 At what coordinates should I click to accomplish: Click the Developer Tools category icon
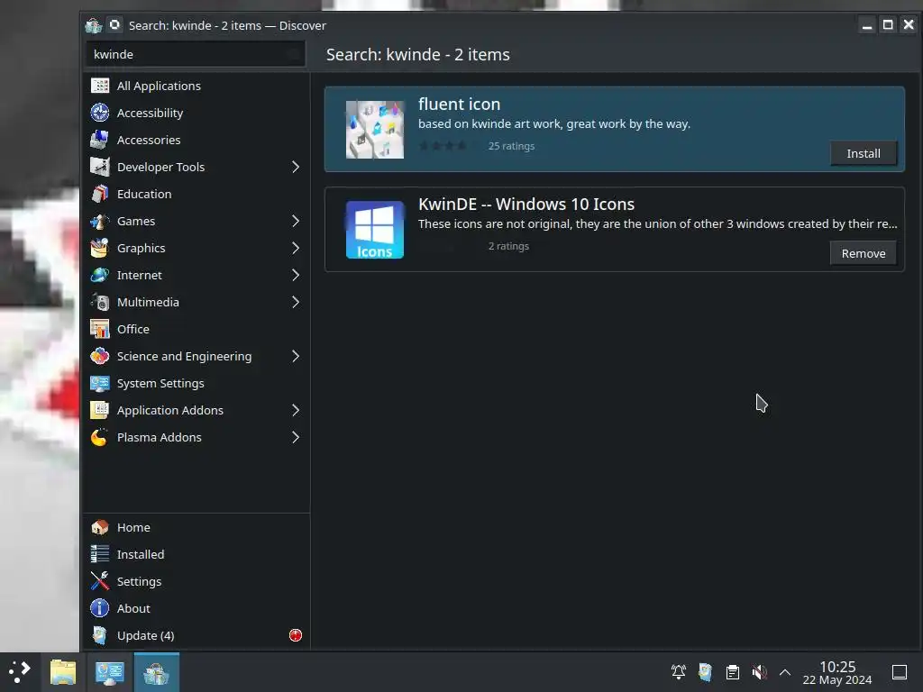[99, 167]
